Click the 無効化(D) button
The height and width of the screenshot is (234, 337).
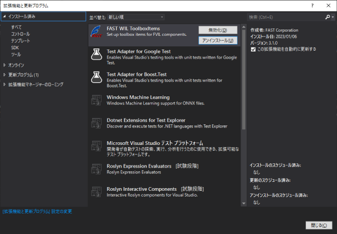(218, 30)
